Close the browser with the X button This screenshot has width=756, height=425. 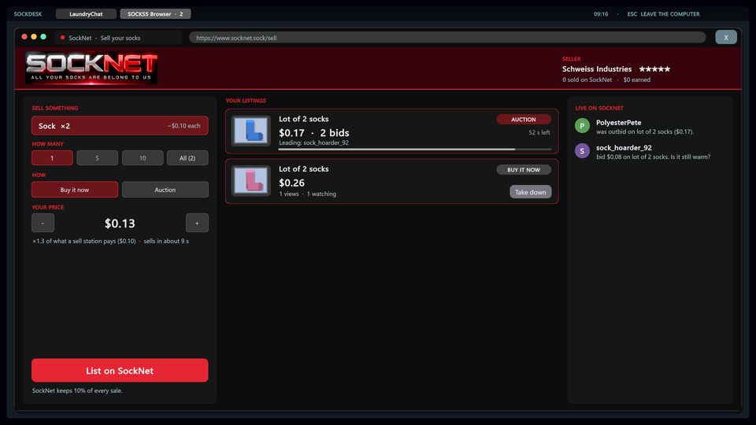[725, 37]
